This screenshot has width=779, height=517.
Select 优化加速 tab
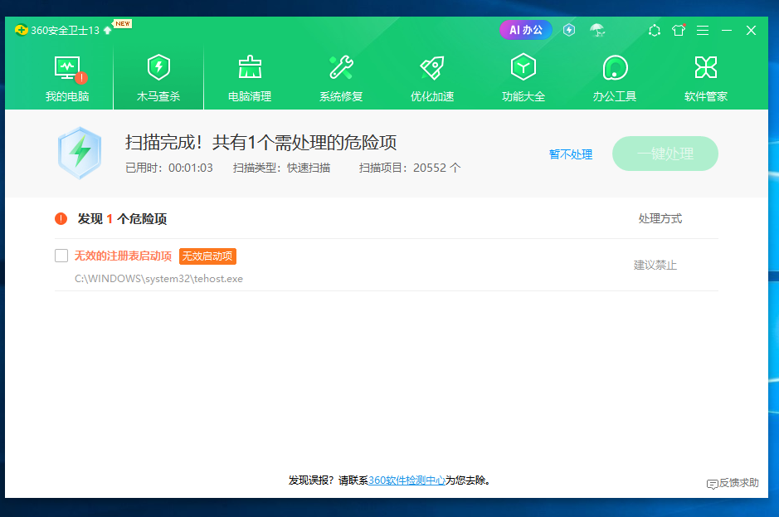(x=432, y=78)
